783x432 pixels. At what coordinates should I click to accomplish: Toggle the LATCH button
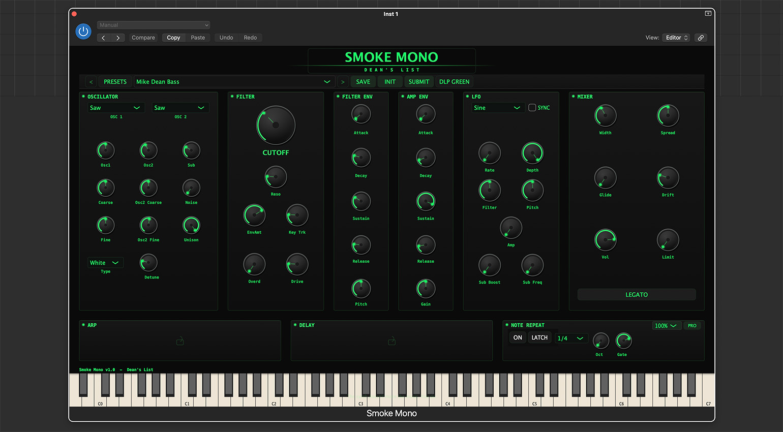tap(539, 337)
